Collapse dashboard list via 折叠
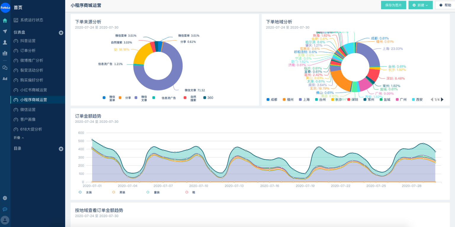 [x=19, y=138]
